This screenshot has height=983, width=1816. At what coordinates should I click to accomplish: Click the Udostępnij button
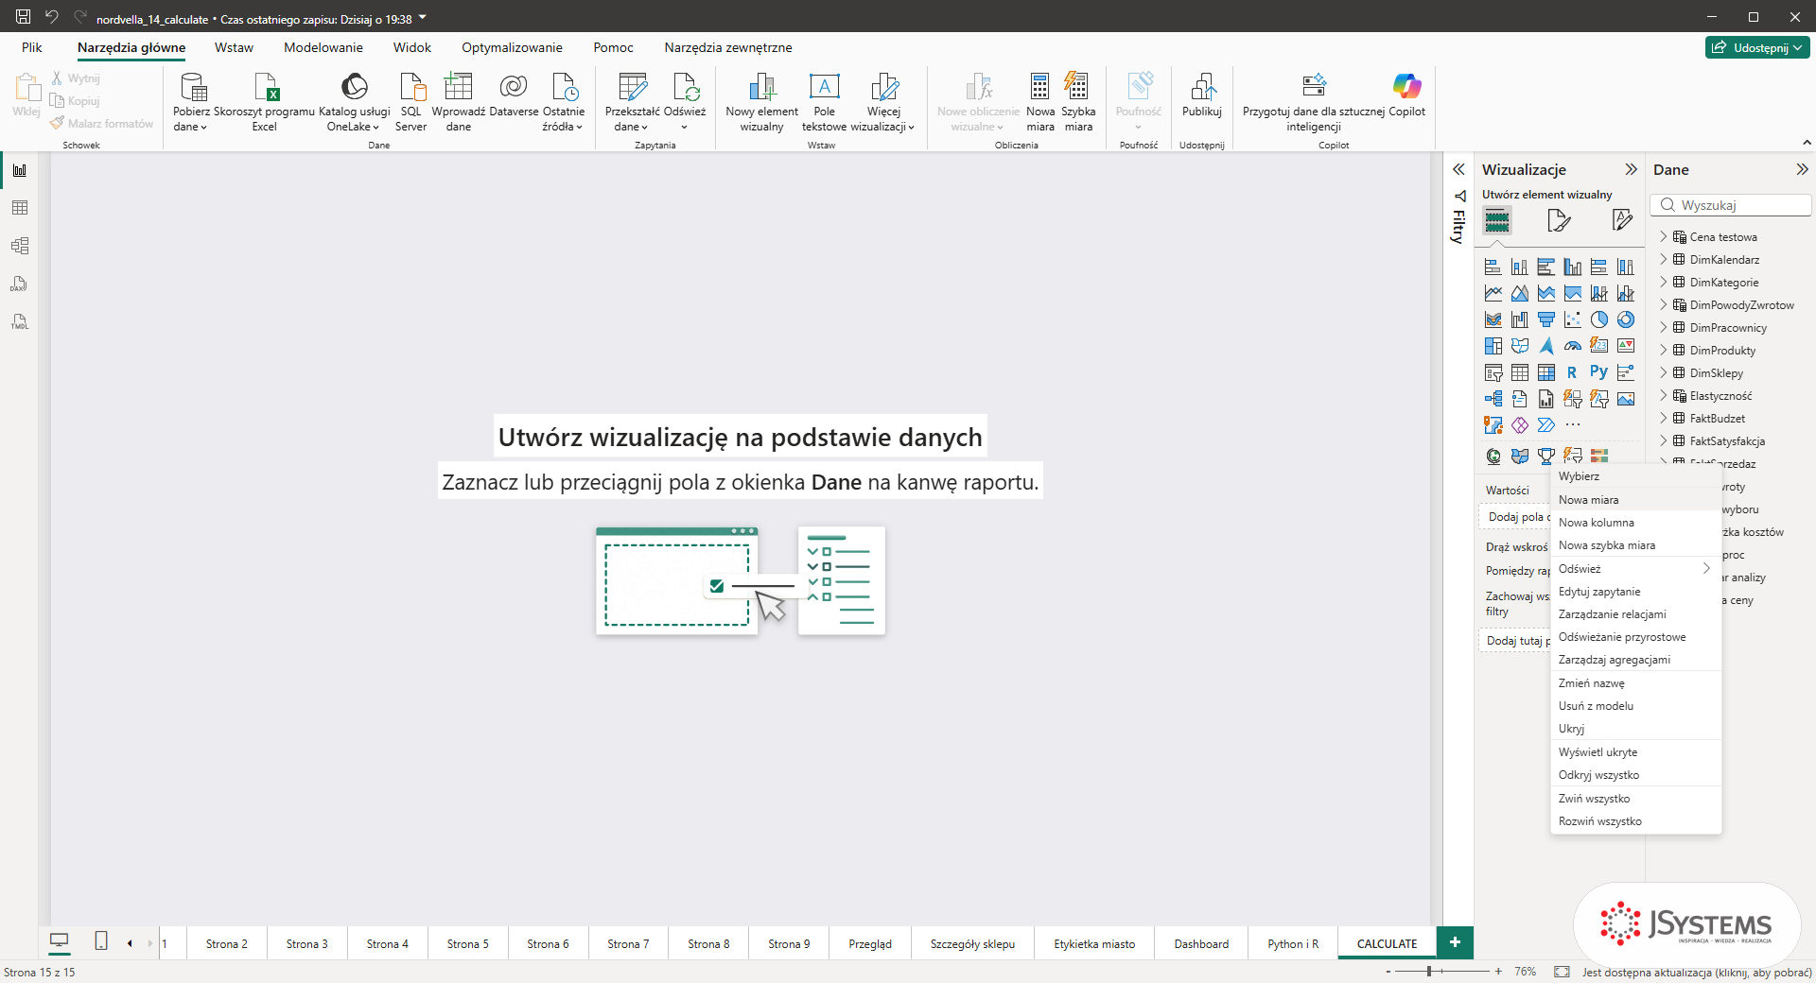[x=1757, y=47]
